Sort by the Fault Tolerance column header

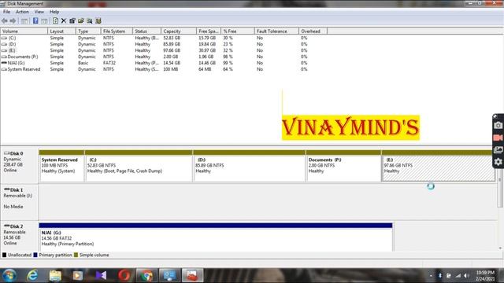tap(276, 31)
